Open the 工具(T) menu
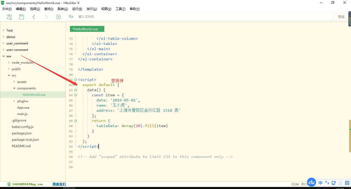 point(121,9)
